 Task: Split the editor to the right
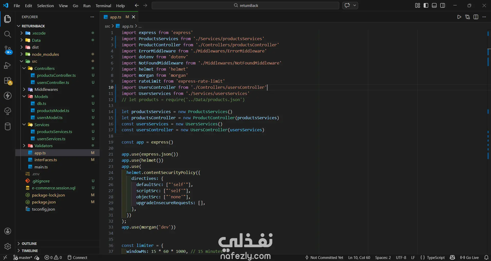(476, 17)
